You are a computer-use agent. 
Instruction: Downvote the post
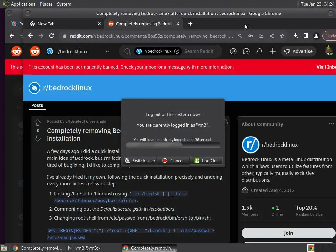click(38, 138)
